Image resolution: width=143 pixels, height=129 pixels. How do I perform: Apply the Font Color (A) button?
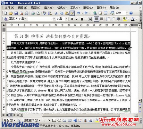(x=133, y=19)
